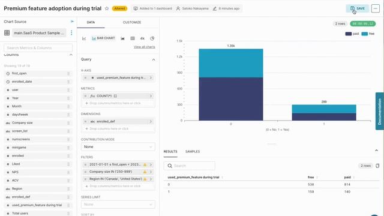Click the query timer badge
384x216 pixels.
tap(362, 23)
